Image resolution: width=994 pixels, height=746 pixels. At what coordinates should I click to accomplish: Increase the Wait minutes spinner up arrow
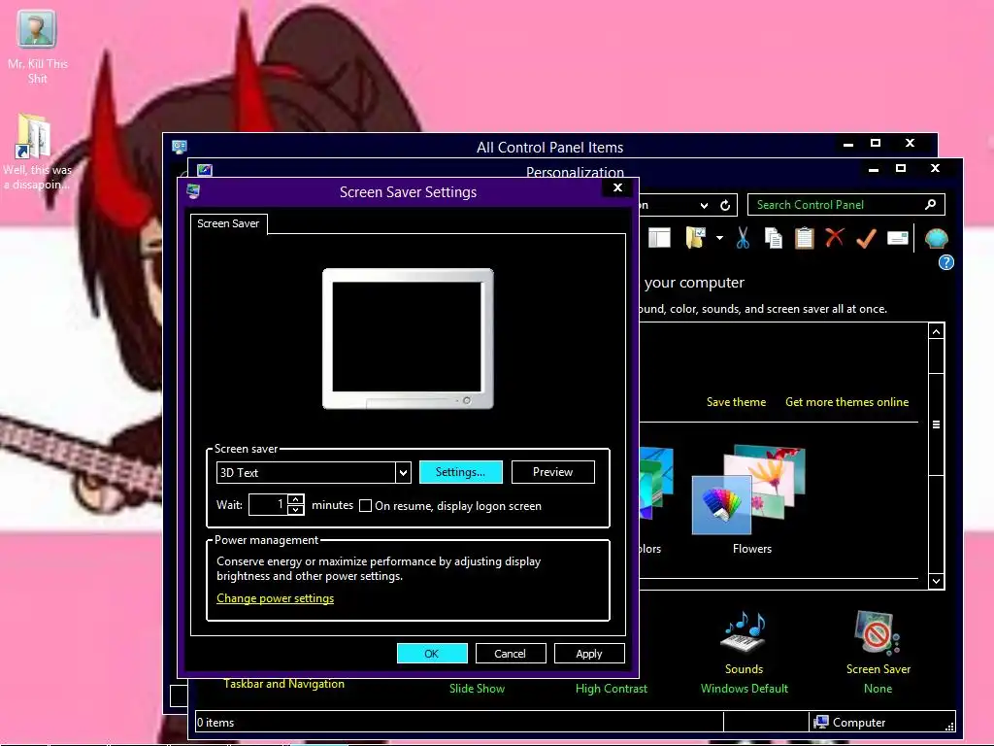pos(296,499)
